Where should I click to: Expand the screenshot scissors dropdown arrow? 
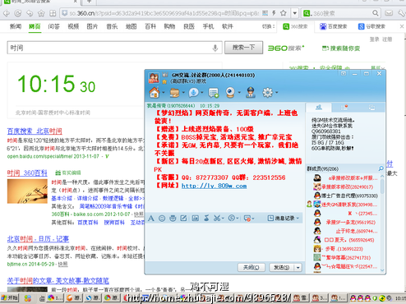[x=223, y=219]
